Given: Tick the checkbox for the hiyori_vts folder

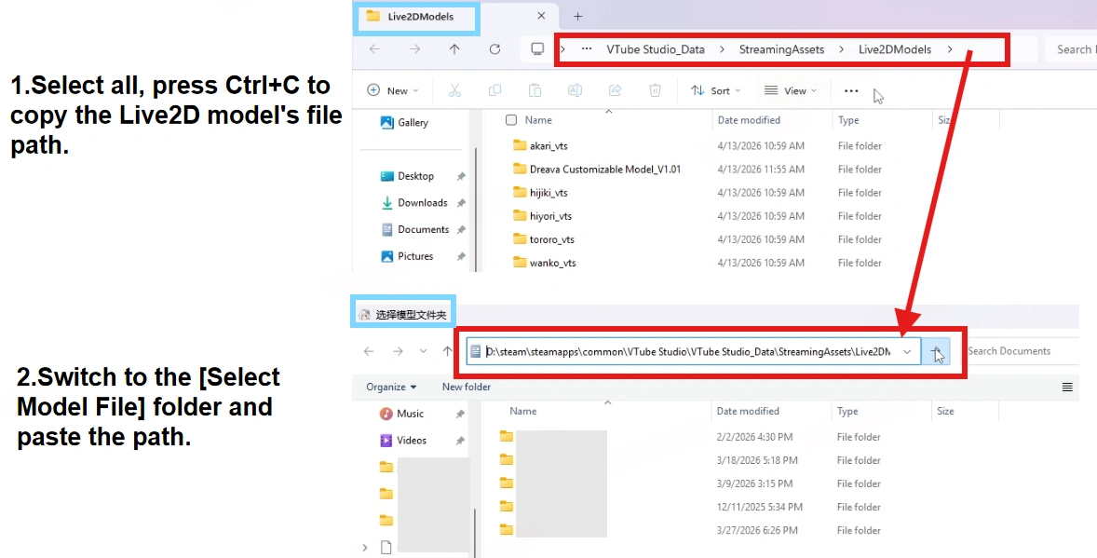Looking at the screenshot, I should 511,215.
